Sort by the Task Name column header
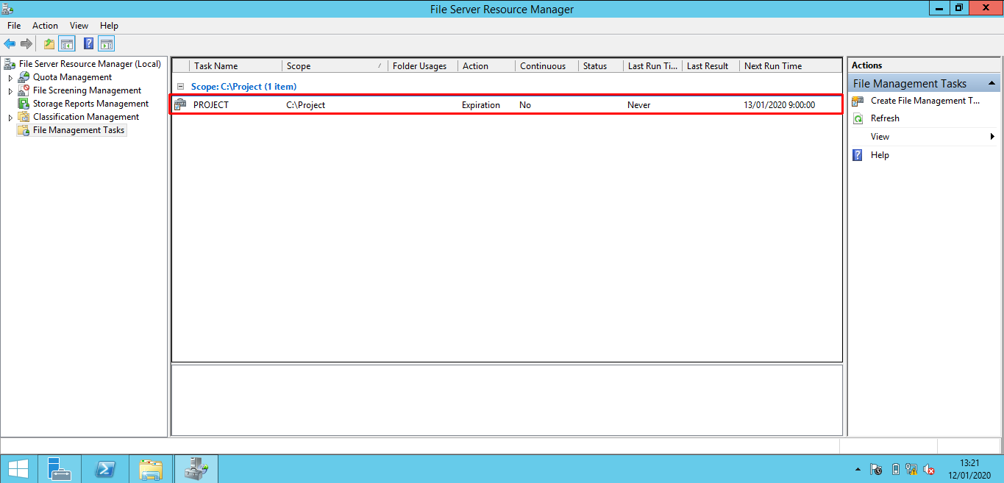The image size is (1004, 483). point(235,66)
